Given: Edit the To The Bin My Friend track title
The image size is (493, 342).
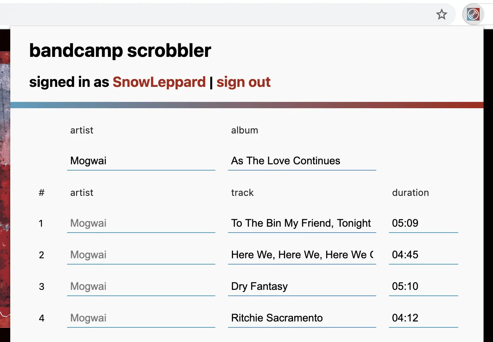Looking at the screenshot, I should point(302,224).
